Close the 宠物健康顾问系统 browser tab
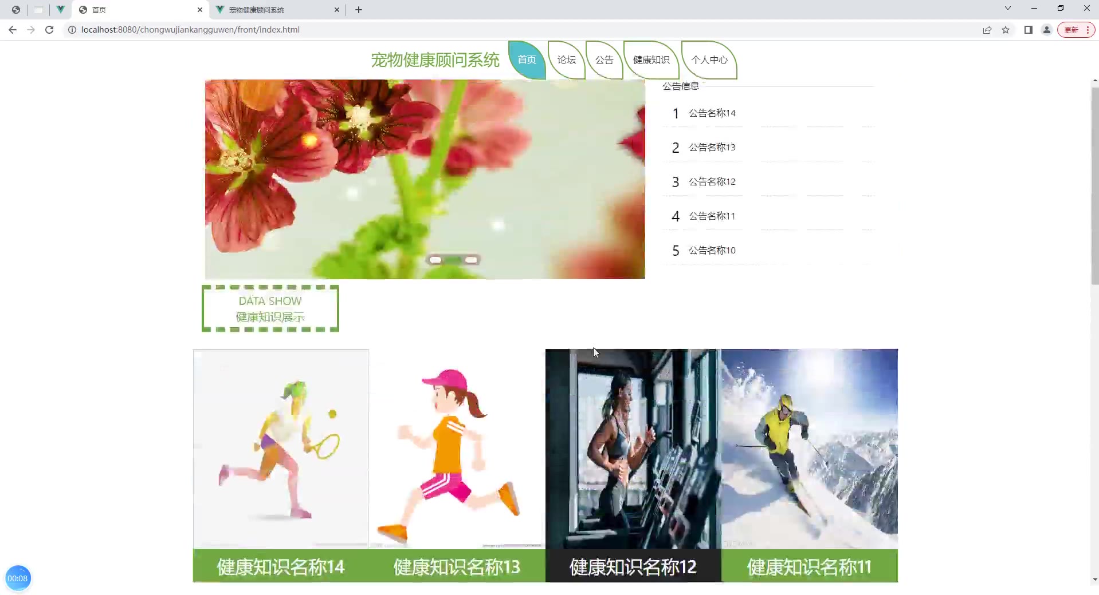This screenshot has width=1099, height=595. click(x=337, y=10)
